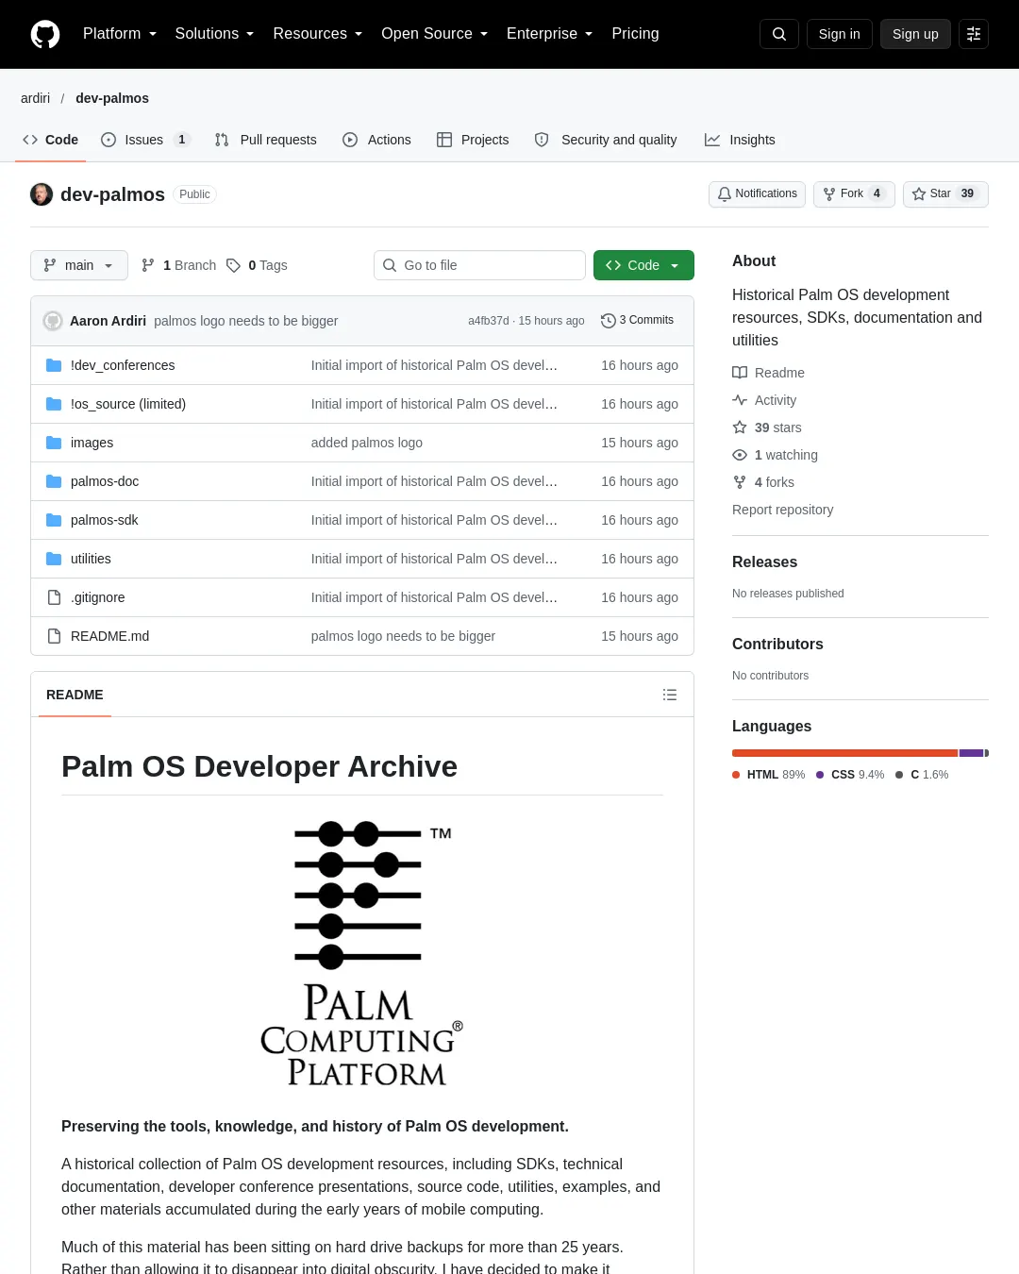
Task: Click the Sign in button
Action: [x=840, y=34]
